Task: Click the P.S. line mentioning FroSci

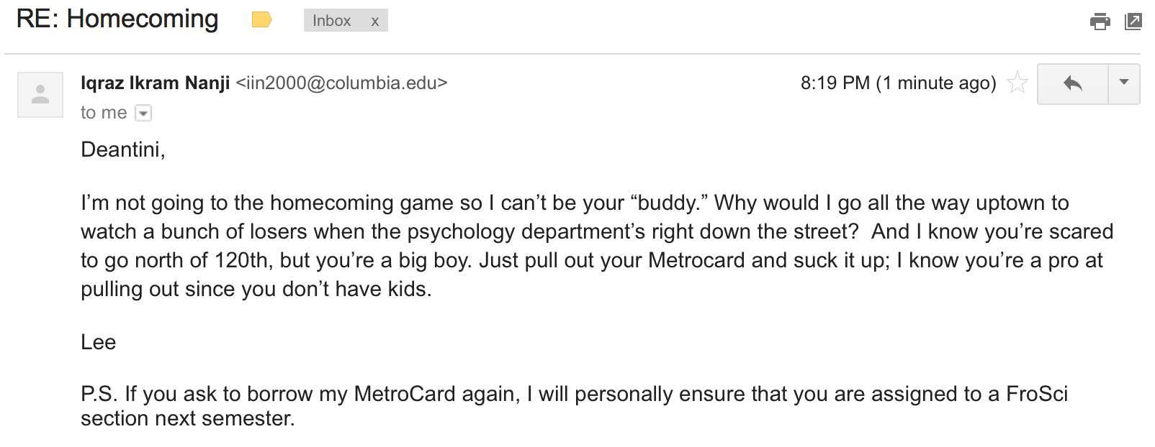Action: point(574,394)
